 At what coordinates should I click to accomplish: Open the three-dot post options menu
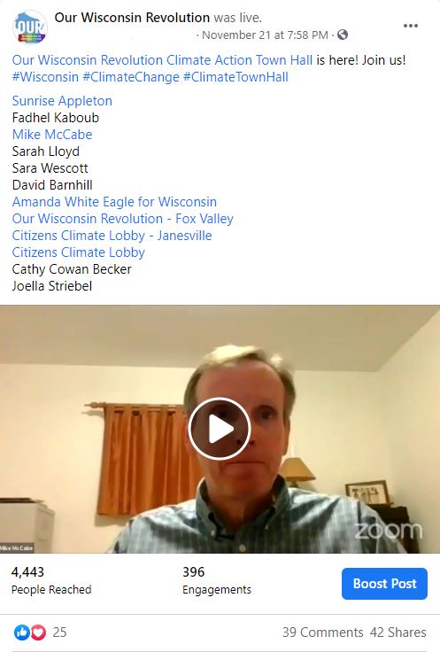tap(411, 26)
